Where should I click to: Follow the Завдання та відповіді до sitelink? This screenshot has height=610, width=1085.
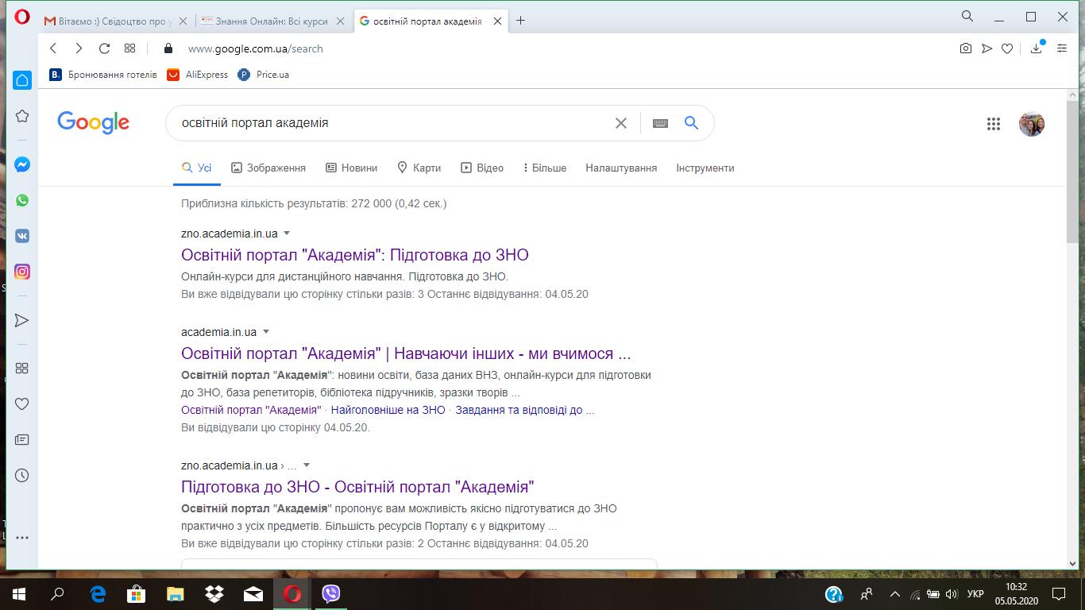pos(525,411)
